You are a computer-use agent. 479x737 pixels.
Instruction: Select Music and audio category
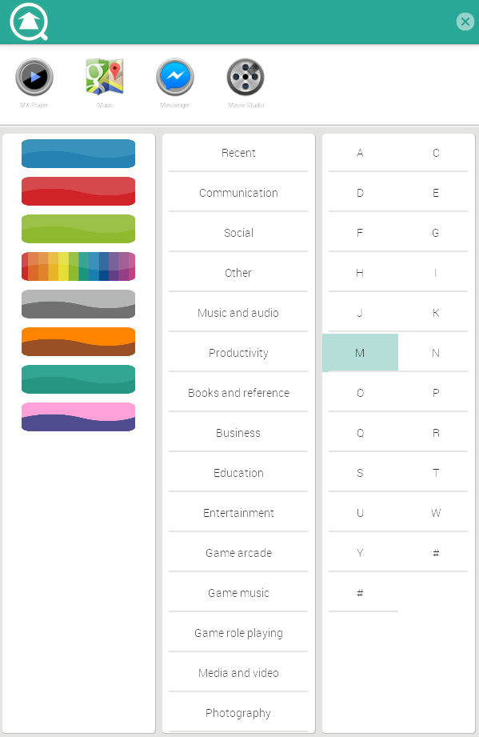coord(238,312)
